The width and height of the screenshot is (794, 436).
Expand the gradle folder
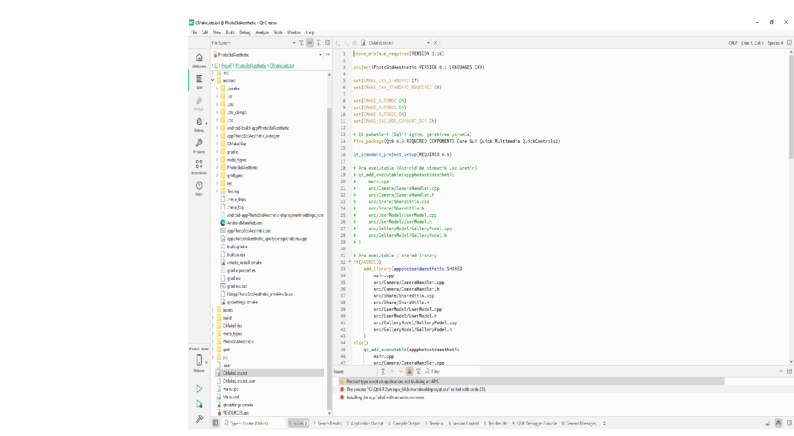(x=217, y=152)
